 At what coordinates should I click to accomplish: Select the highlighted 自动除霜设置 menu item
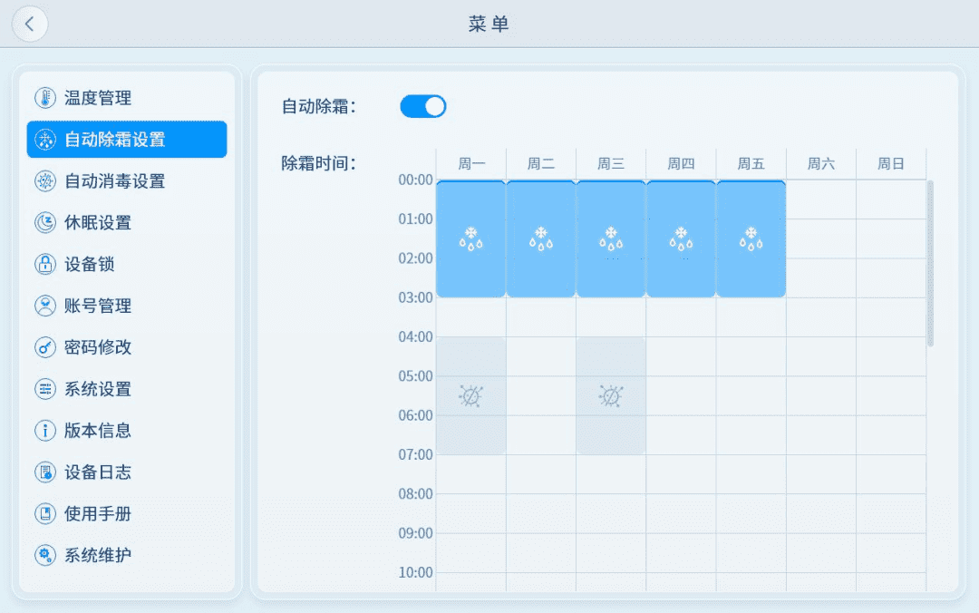(x=127, y=140)
